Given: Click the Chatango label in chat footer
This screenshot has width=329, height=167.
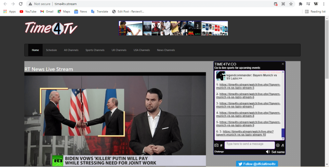Looking at the screenshot, I should point(219,152).
